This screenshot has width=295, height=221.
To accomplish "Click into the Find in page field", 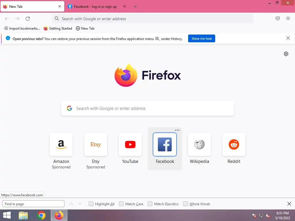I will 33,204.
